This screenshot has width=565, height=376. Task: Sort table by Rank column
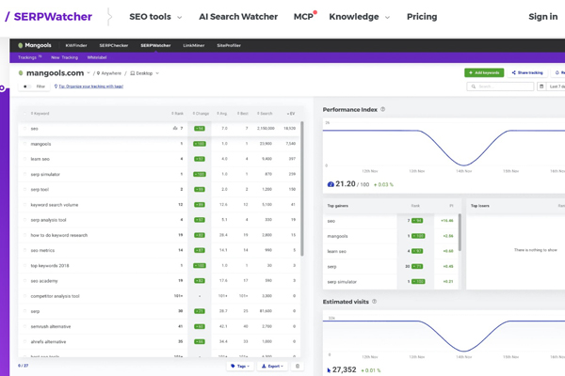pyautogui.click(x=177, y=114)
